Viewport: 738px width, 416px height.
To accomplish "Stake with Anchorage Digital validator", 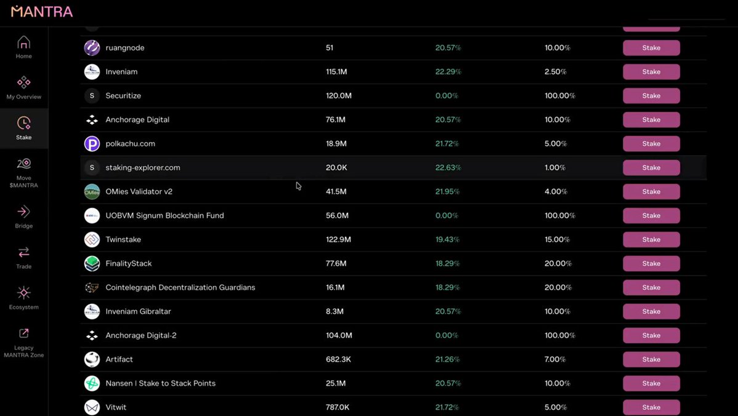I will point(651,119).
